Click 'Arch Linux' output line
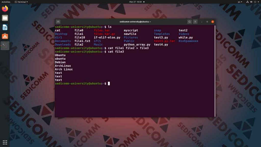 pyautogui.click(x=64, y=69)
